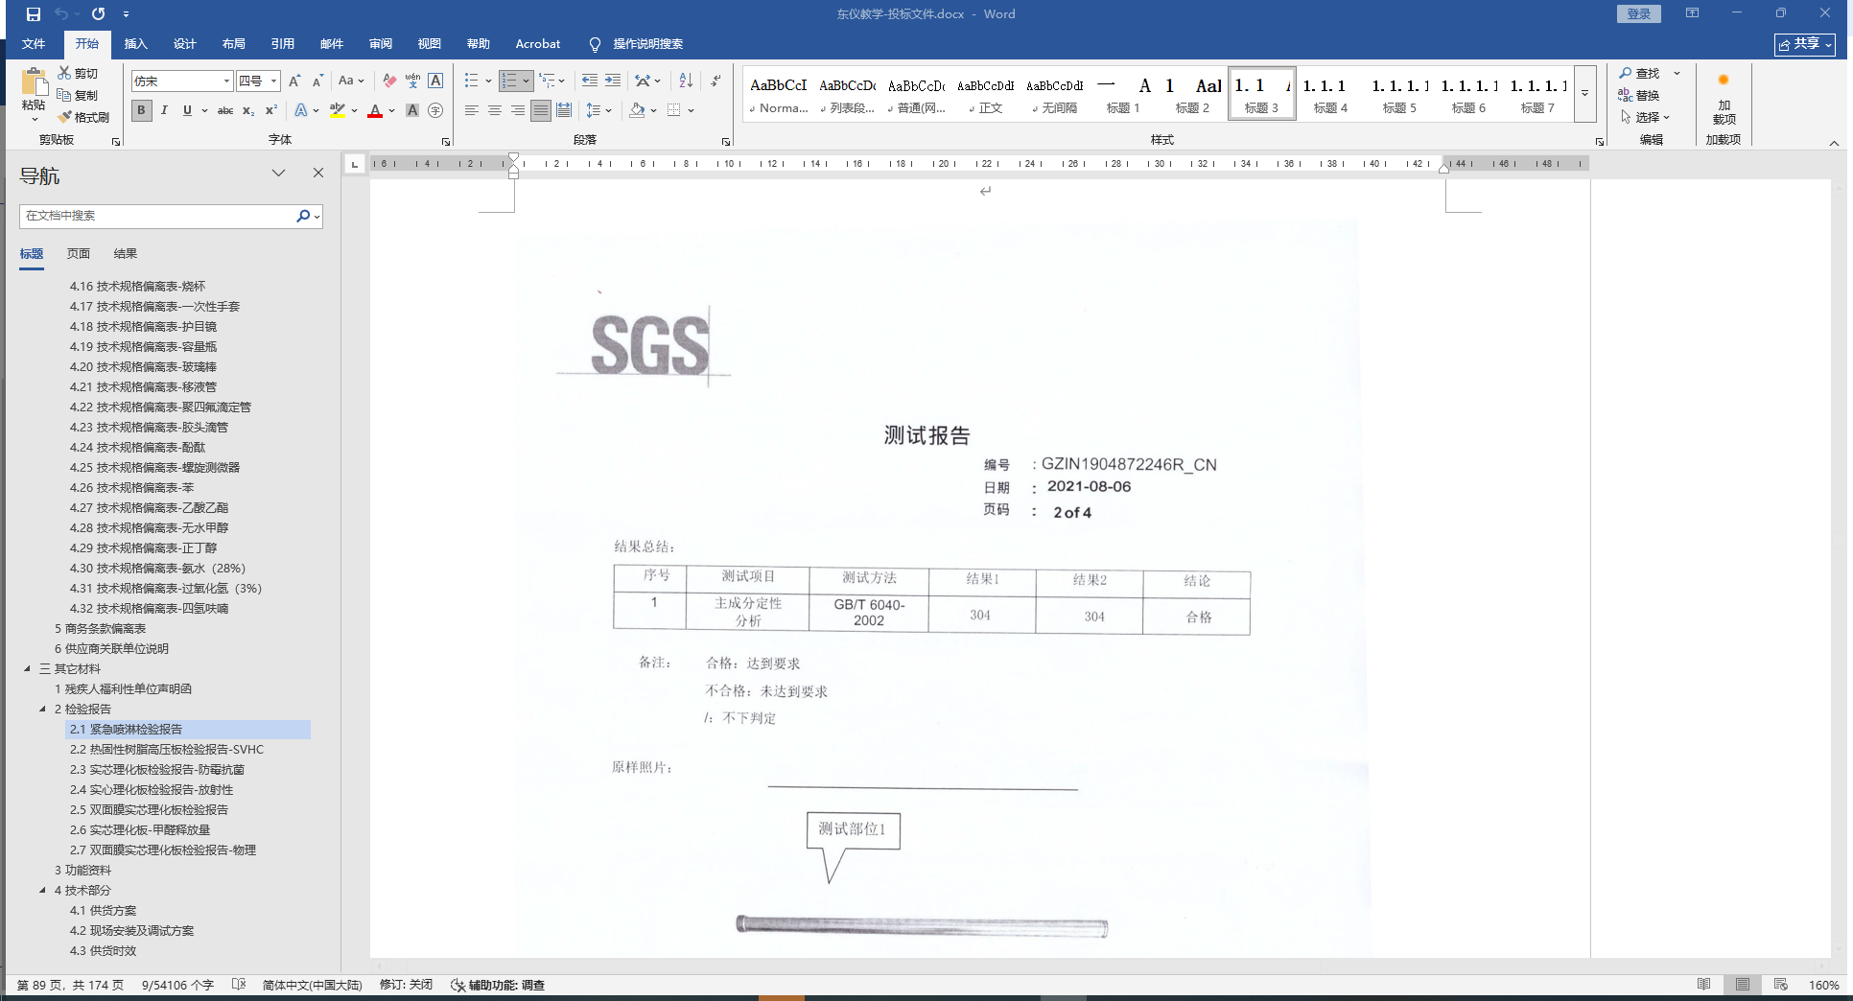Toggle italic formatting

pyautogui.click(x=164, y=110)
